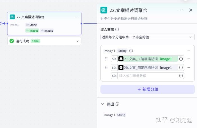
Task: Click the 运行成功 status text
Action: point(22,41)
